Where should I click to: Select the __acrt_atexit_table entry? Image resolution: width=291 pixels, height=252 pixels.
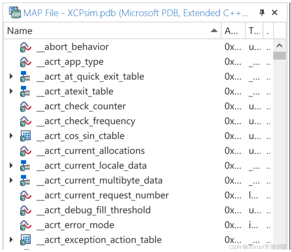coord(75,92)
